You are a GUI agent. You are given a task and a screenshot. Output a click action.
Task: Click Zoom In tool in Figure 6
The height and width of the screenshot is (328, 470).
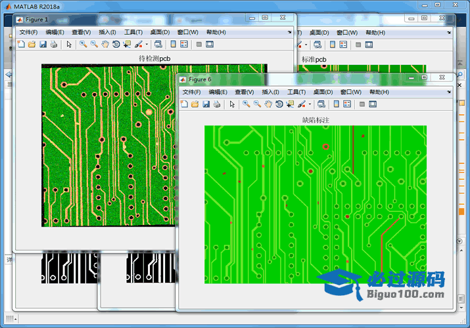coord(246,104)
